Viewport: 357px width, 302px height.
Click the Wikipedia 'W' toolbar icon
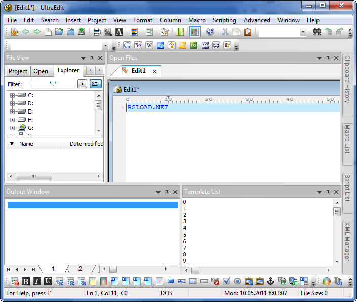point(149,45)
